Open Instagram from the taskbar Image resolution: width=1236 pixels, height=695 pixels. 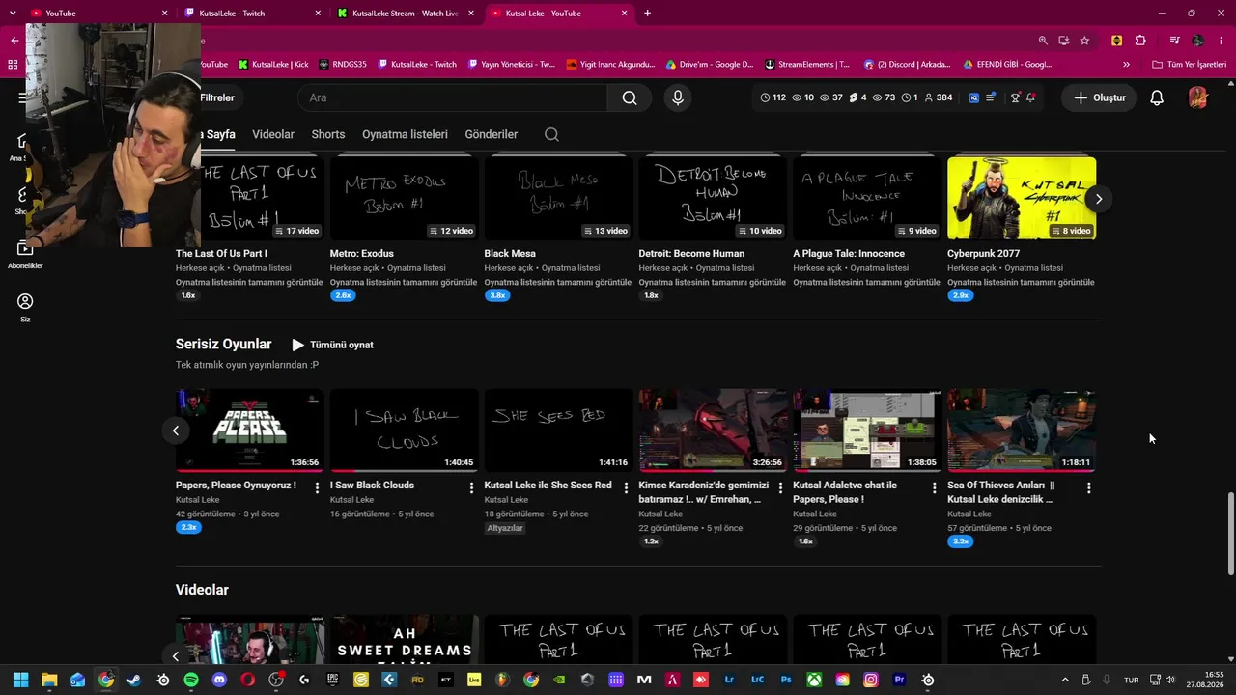[871, 680]
